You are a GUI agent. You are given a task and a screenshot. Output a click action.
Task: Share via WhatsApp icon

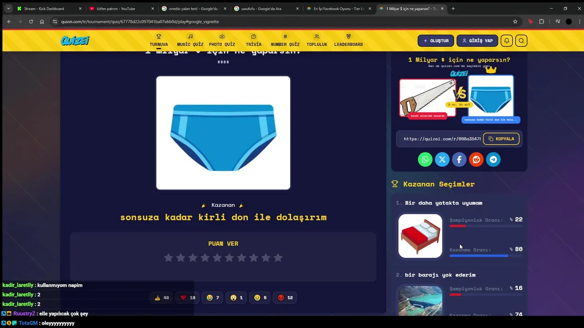tap(425, 159)
